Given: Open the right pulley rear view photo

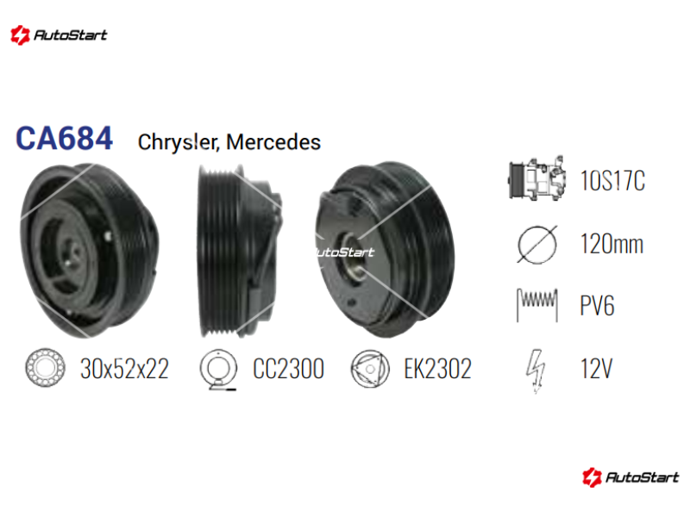Looking at the screenshot, I should coord(385,250).
